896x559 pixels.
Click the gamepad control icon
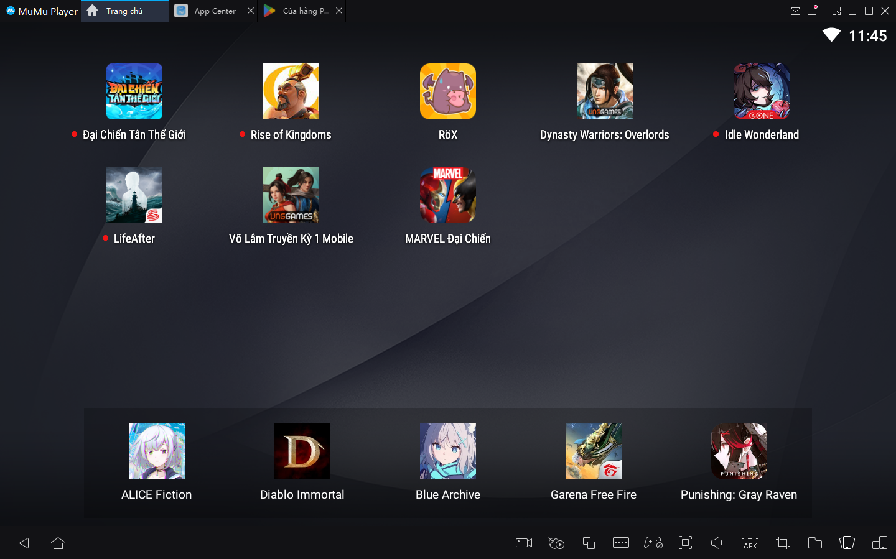(x=653, y=543)
